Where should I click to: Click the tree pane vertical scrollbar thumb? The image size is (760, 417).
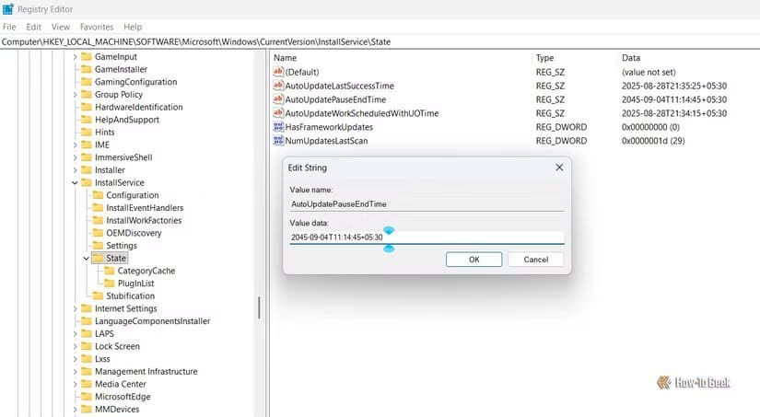tap(259, 308)
